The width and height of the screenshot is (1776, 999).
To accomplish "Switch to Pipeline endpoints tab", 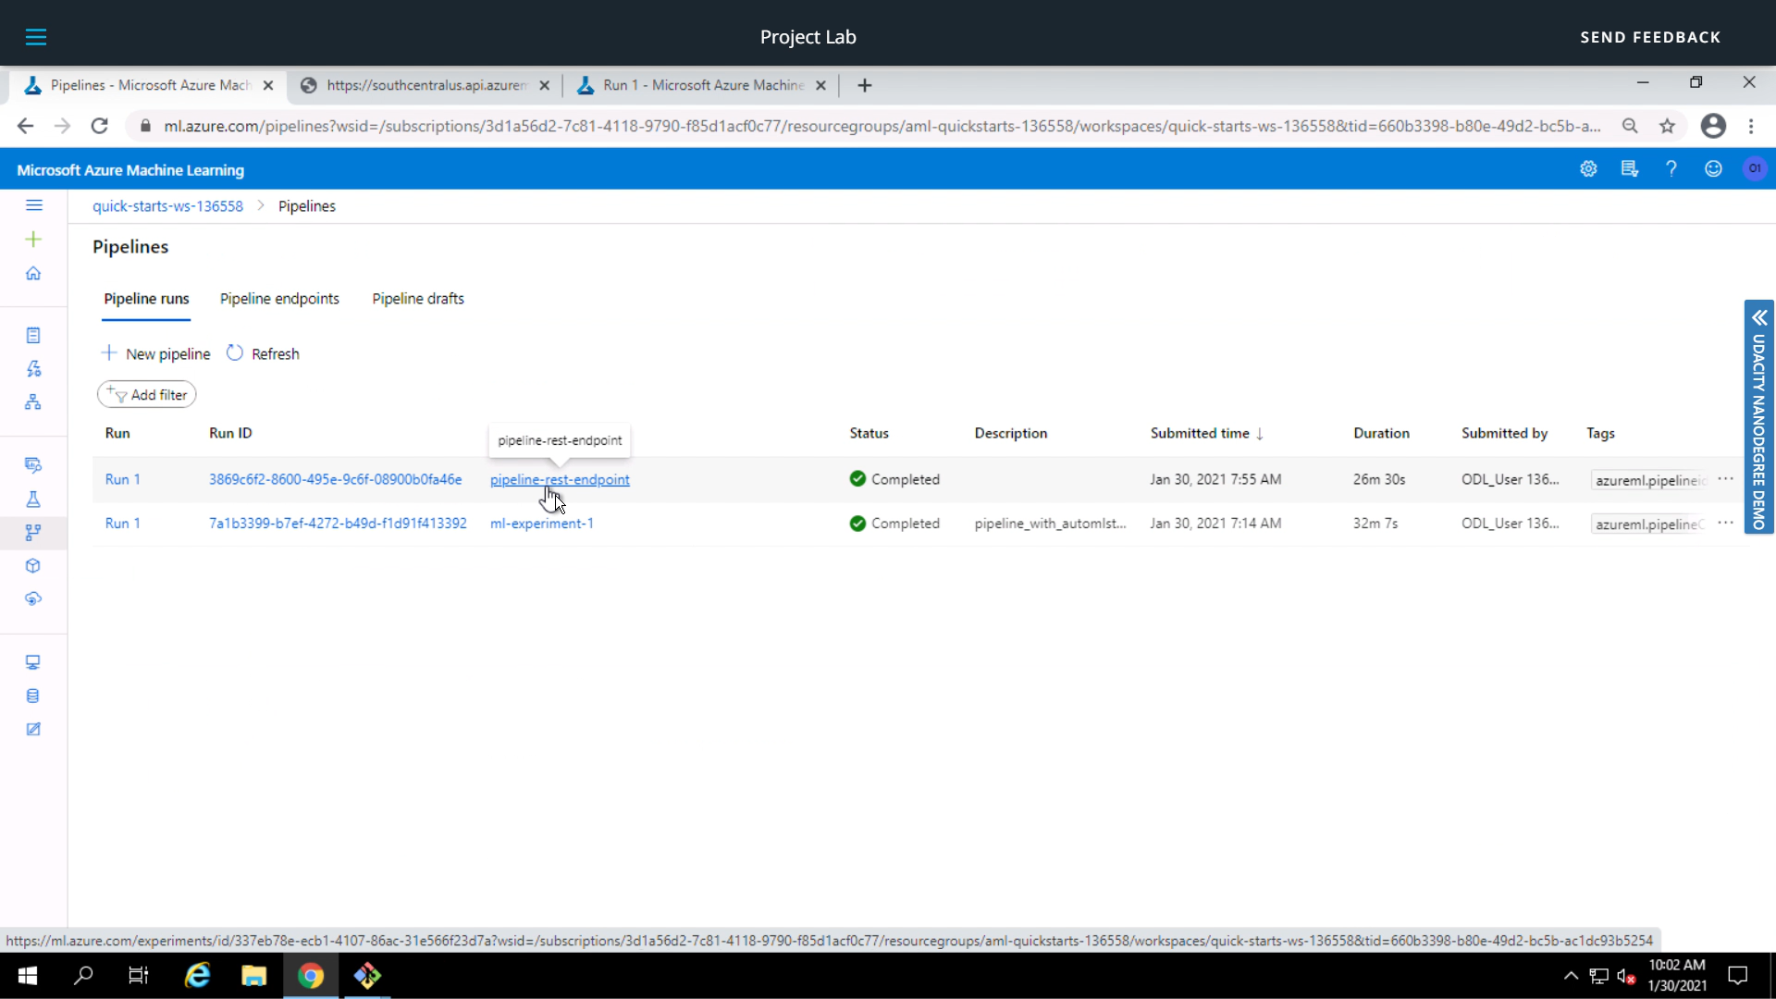I will point(279,299).
